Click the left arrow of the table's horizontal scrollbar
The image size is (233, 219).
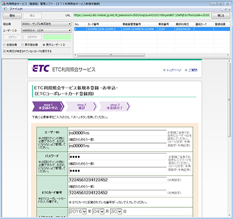pyautogui.click(x=75, y=55)
